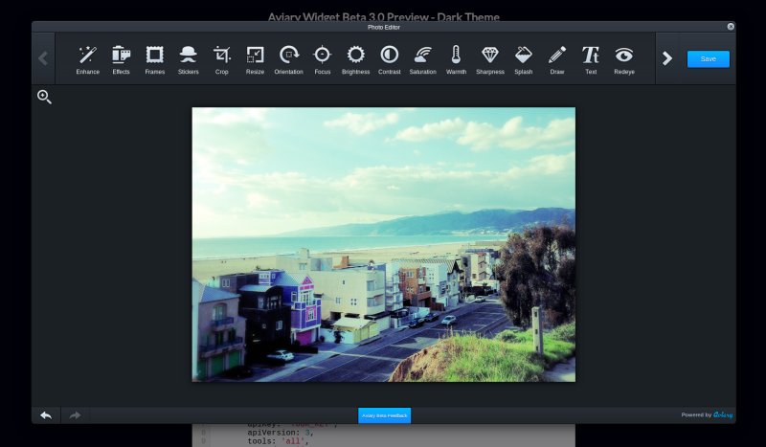Open the Brightness adjustment
Image resolution: width=766 pixels, height=447 pixels.
(355, 59)
